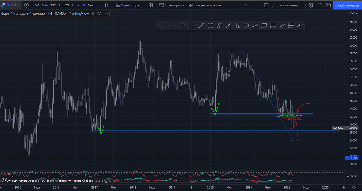Select the brush drawing tool
Screen dimensions: 362x191
pyautogui.click(x=282, y=26)
